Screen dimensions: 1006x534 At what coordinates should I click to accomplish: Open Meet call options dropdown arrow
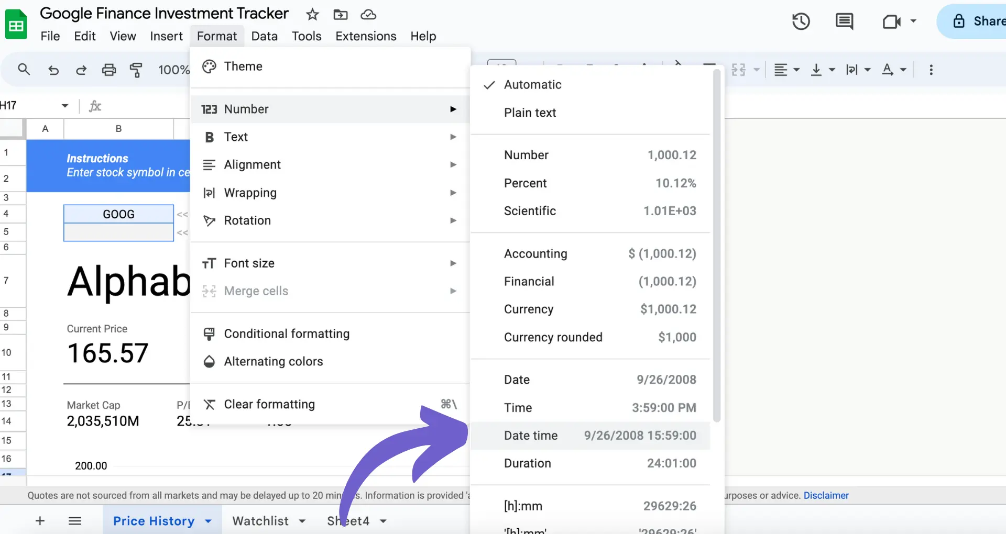tap(913, 21)
